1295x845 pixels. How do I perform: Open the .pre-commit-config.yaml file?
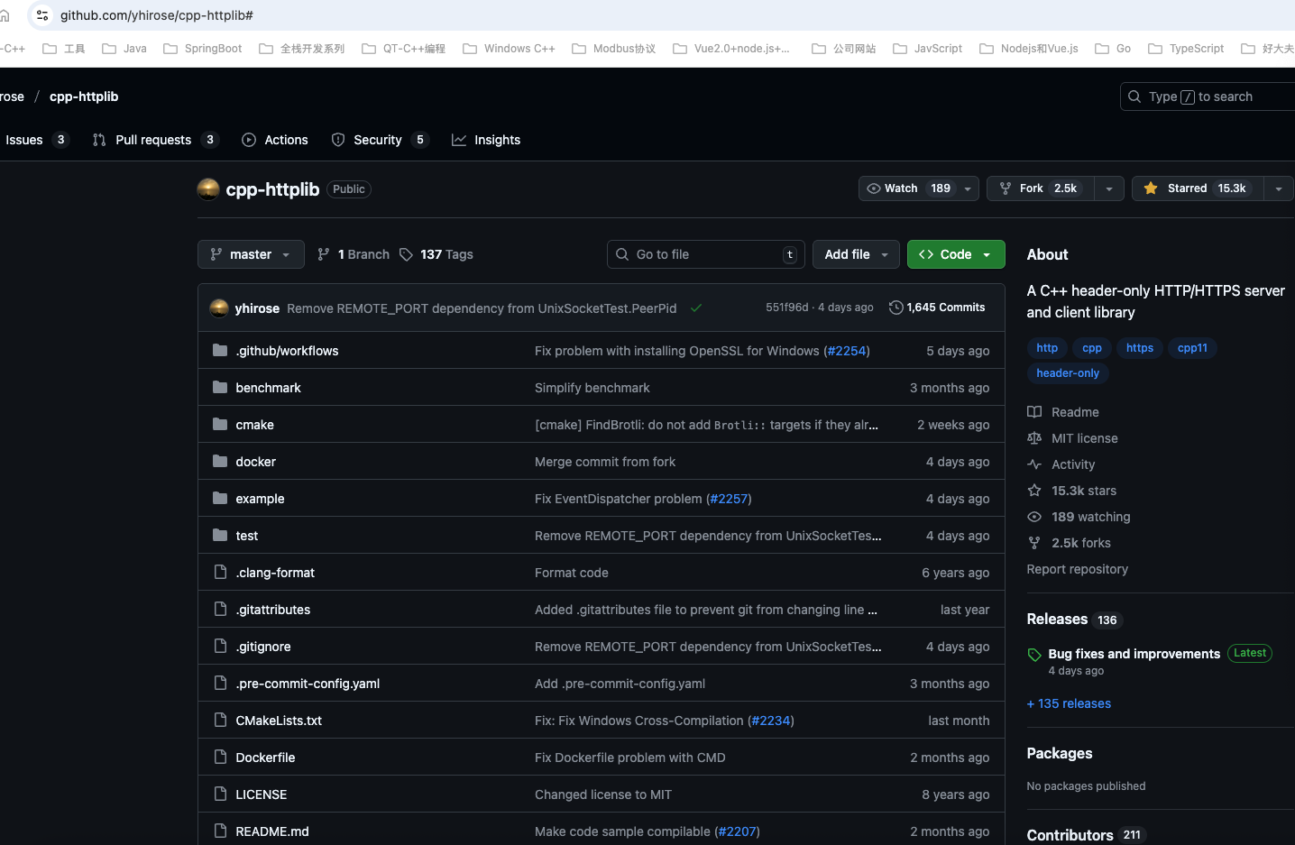point(308,684)
